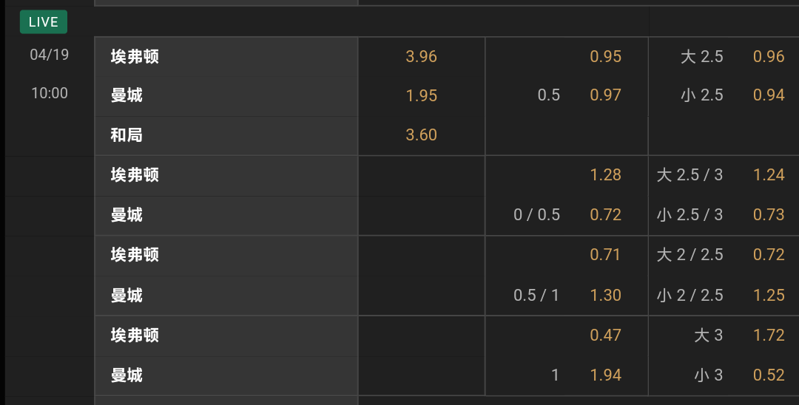Choose the draw (和局) odds 3.60
This screenshot has width=799, height=405.
[x=422, y=135]
